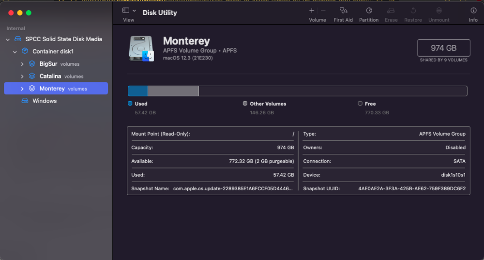
Task: Click the '57.42 GB' value under Used legend
Action: pos(145,113)
